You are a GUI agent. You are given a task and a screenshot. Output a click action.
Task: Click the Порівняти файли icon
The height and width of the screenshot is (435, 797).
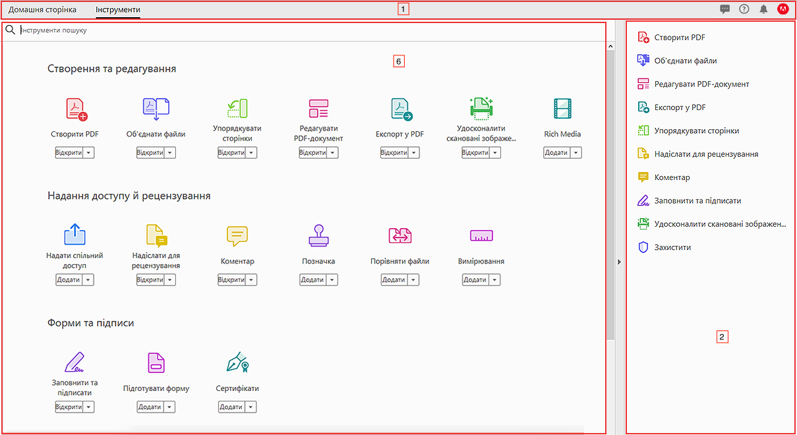click(x=400, y=236)
